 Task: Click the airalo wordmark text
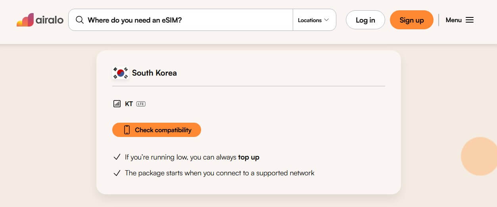point(50,20)
